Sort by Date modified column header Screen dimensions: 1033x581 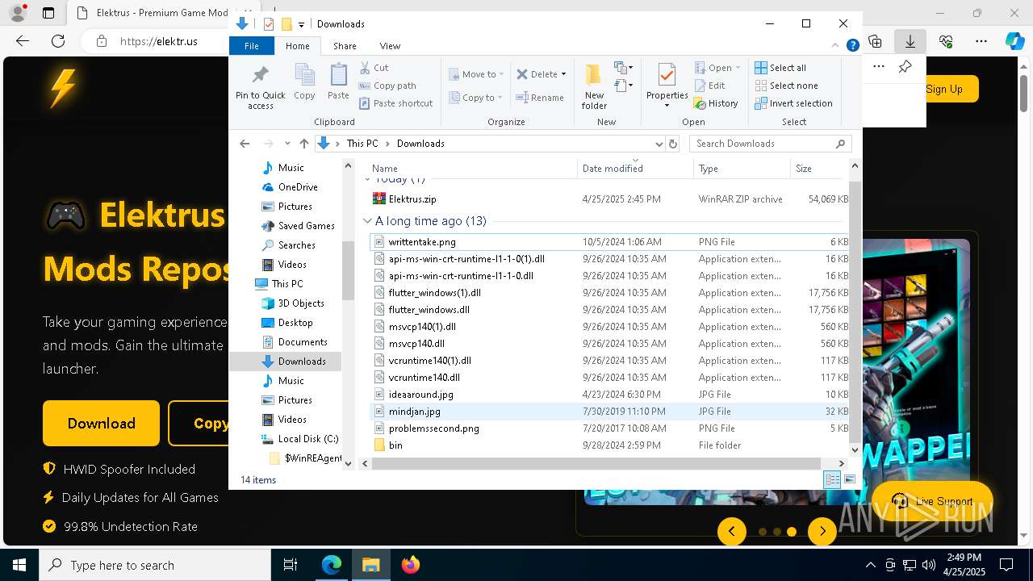634,169
